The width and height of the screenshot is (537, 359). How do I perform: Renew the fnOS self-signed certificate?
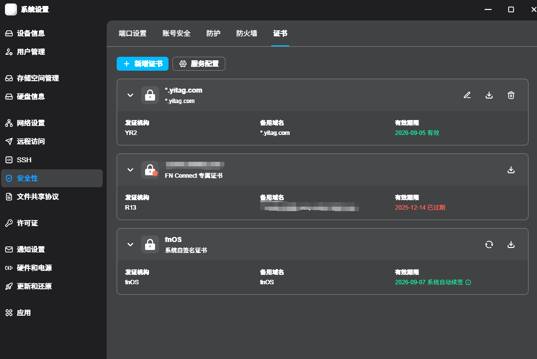489,244
